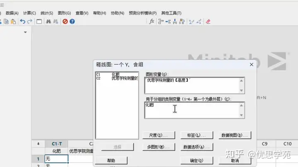Click the worksheet direction arrow cell
Screen dimensions: 298x167
tap(38, 144)
